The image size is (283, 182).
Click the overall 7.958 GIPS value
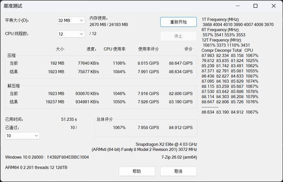click(148, 127)
